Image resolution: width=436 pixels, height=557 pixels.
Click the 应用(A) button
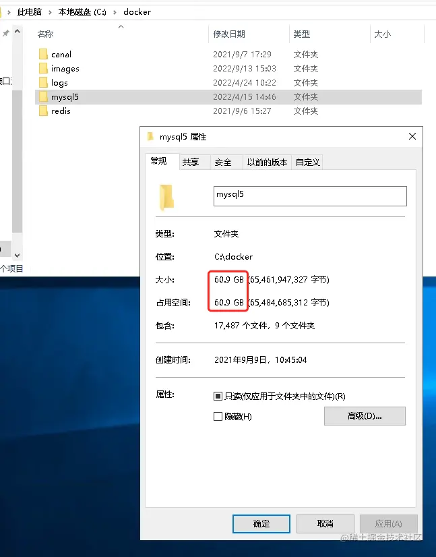click(388, 523)
